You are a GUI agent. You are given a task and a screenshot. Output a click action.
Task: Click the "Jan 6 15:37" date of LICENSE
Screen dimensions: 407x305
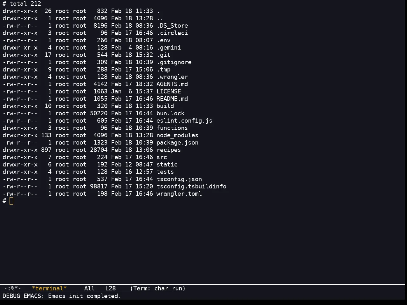click(x=132, y=91)
